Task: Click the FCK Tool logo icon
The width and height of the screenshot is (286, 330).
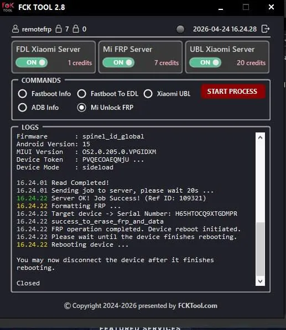Action: 8,7
